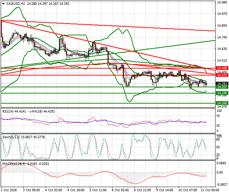The width and height of the screenshot is (229, 194).
Task: Click the MACD zero level 0.00
Action: [220, 173]
